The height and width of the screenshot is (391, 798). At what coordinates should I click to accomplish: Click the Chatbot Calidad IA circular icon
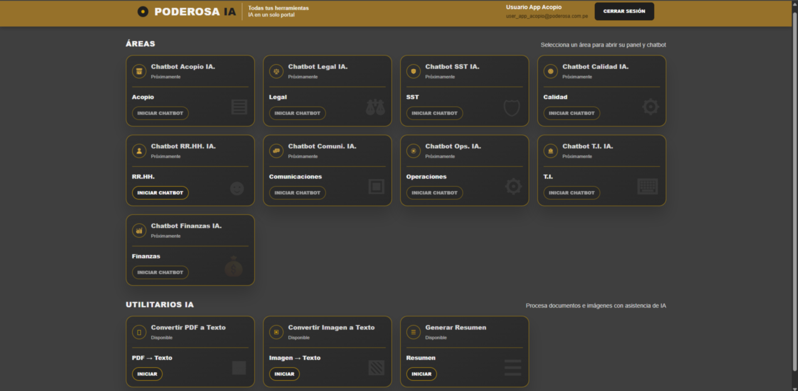click(551, 71)
